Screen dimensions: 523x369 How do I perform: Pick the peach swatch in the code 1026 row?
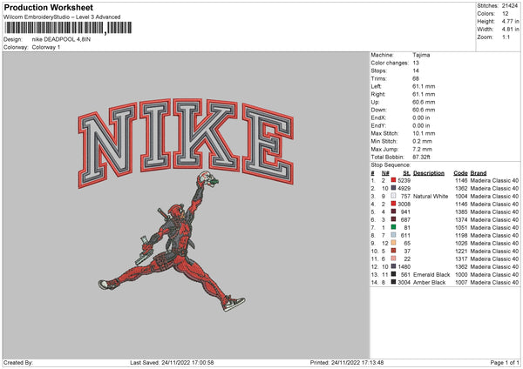[394, 243]
